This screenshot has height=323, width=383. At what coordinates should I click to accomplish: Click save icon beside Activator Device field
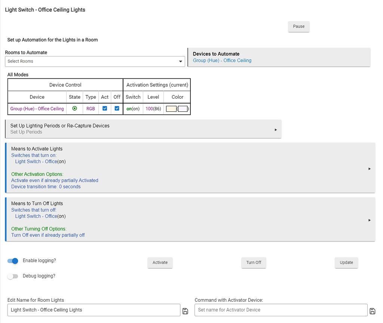[x=372, y=311]
